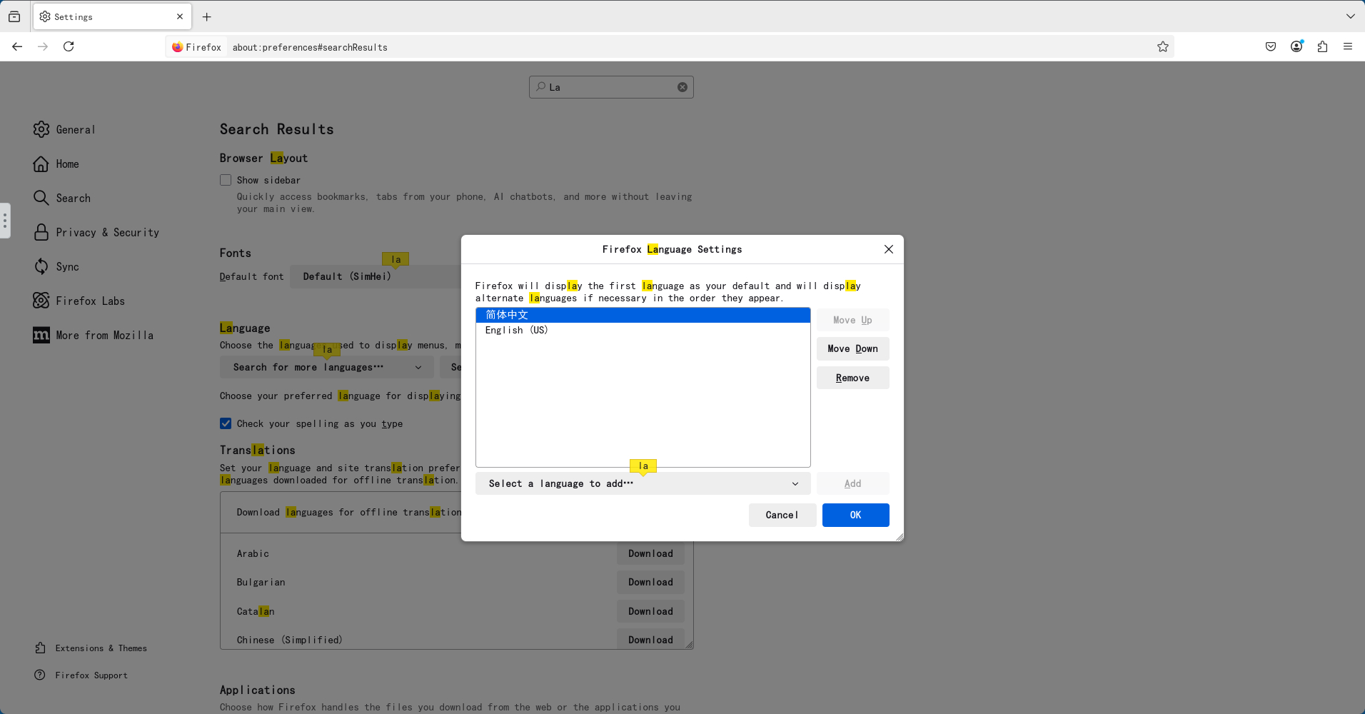
Task: Bookmark this page with star icon
Action: point(1163,46)
